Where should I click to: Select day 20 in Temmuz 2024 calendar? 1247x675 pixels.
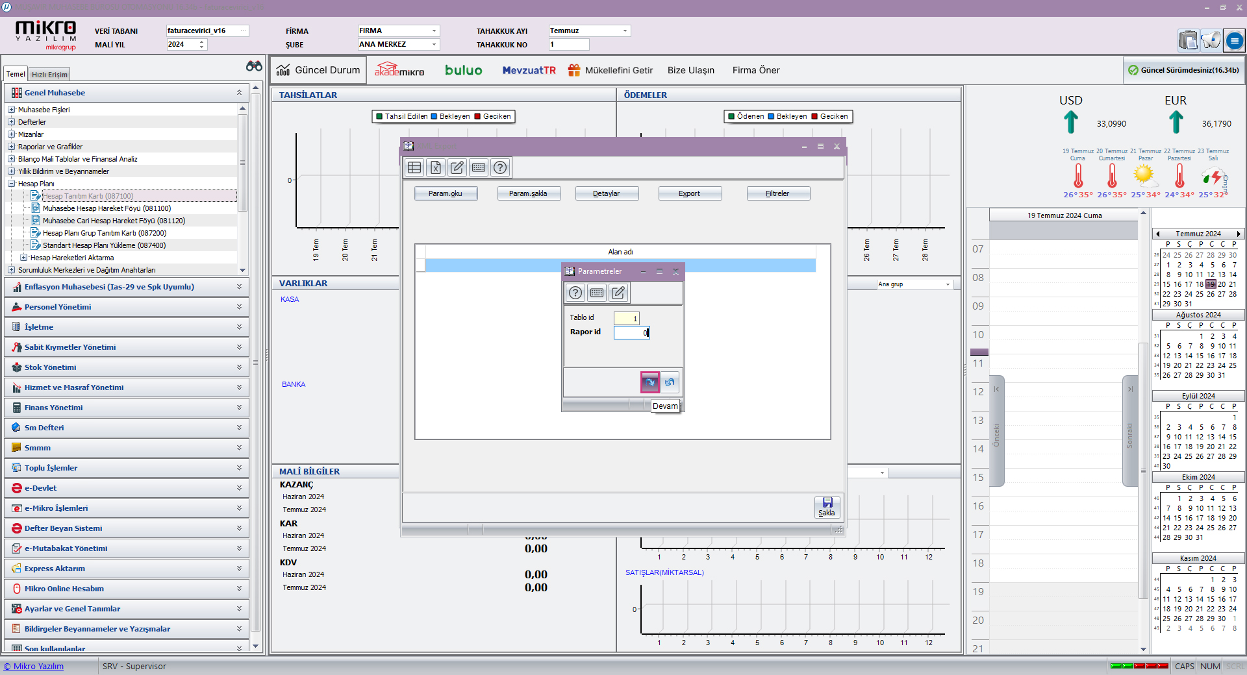pyautogui.click(x=1222, y=284)
